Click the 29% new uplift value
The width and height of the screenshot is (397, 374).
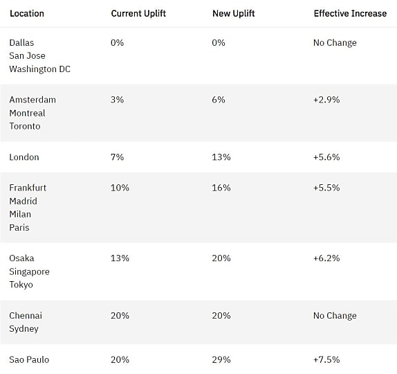tap(221, 359)
